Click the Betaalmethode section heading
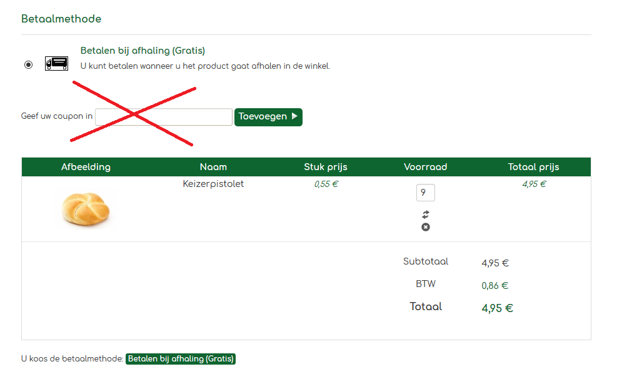The width and height of the screenshot is (627, 389). [x=61, y=19]
